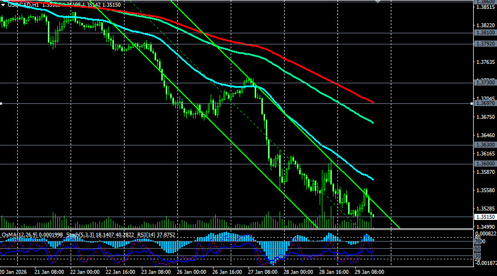Viewport: 497px width, 276px height.
Task: Click the 27 Jan 08:00 time axis label
Action: pos(263,273)
